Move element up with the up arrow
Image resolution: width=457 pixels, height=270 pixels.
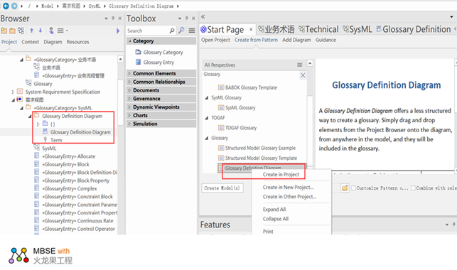click(31, 31)
